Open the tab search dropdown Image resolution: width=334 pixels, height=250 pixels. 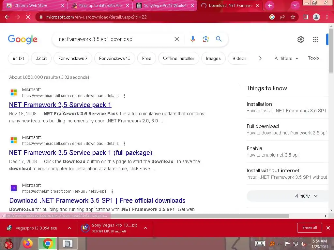[x=295, y=6]
